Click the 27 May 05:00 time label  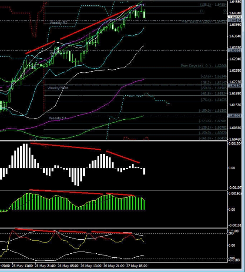click(137, 266)
